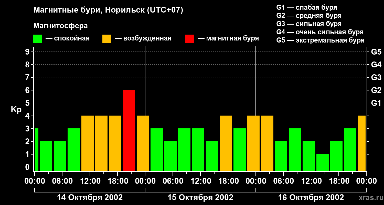Click the last 00:00 label ending 16 October
This screenshot has height=205, width=384.
coord(366,181)
